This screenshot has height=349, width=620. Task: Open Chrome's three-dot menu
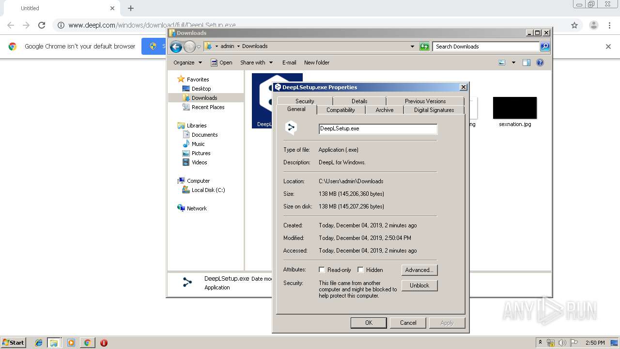[609, 25]
